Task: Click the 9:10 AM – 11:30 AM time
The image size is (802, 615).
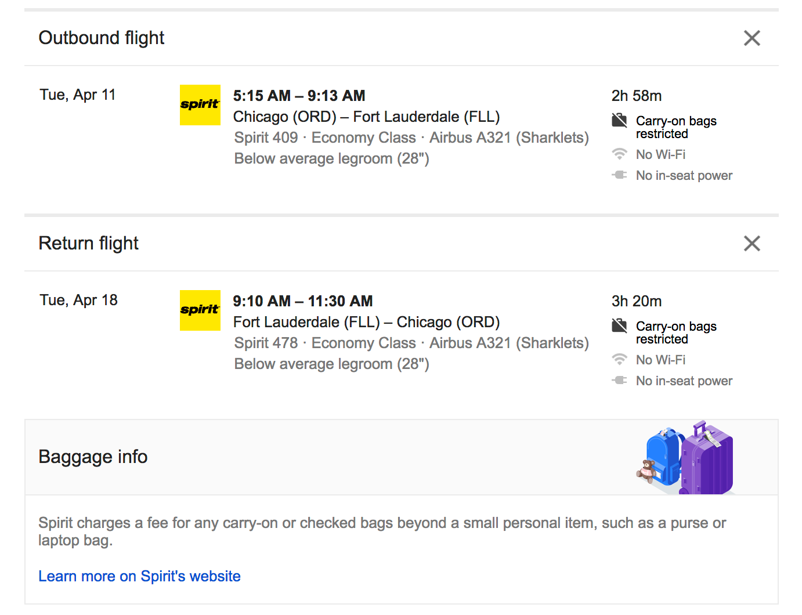Action: (x=303, y=301)
